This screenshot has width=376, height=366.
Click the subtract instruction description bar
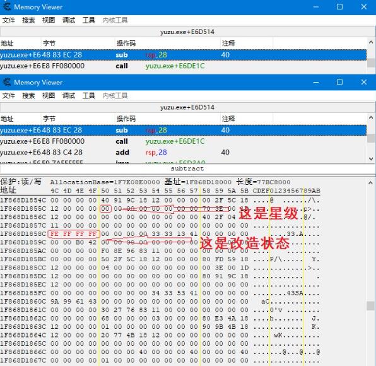187,168
